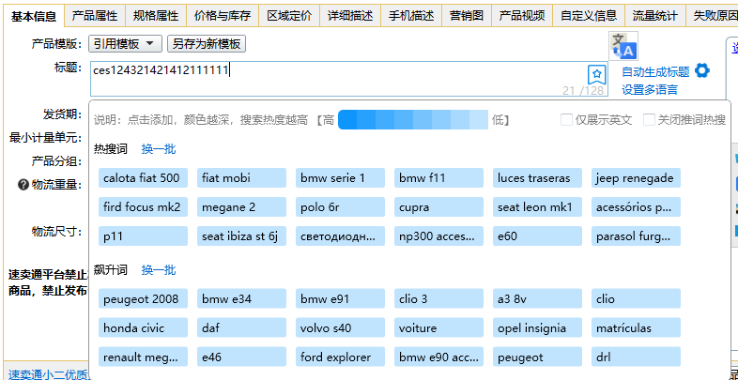The image size is (738, 380).
Task: Add keyword polo 6r
Action: (340, 207)
